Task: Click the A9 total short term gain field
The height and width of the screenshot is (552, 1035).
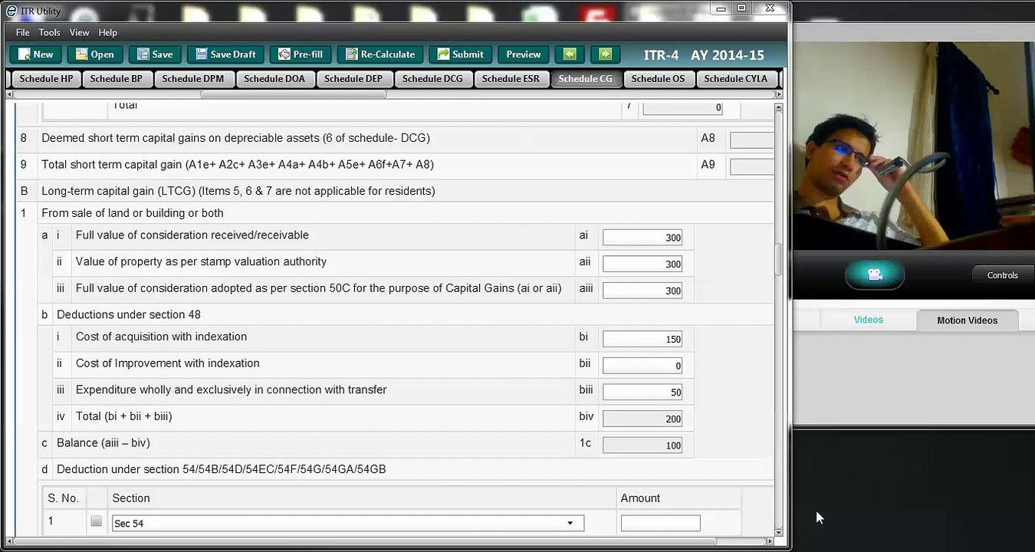Action: pos(751,166)
